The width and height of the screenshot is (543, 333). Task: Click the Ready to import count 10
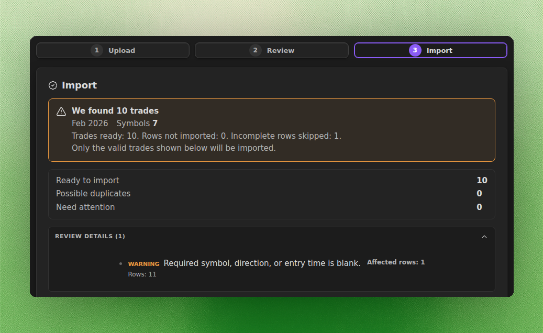point(482,180)
